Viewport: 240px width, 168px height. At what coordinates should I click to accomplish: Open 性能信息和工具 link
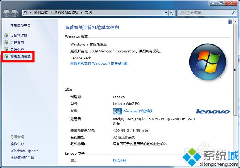click(22, 158)
